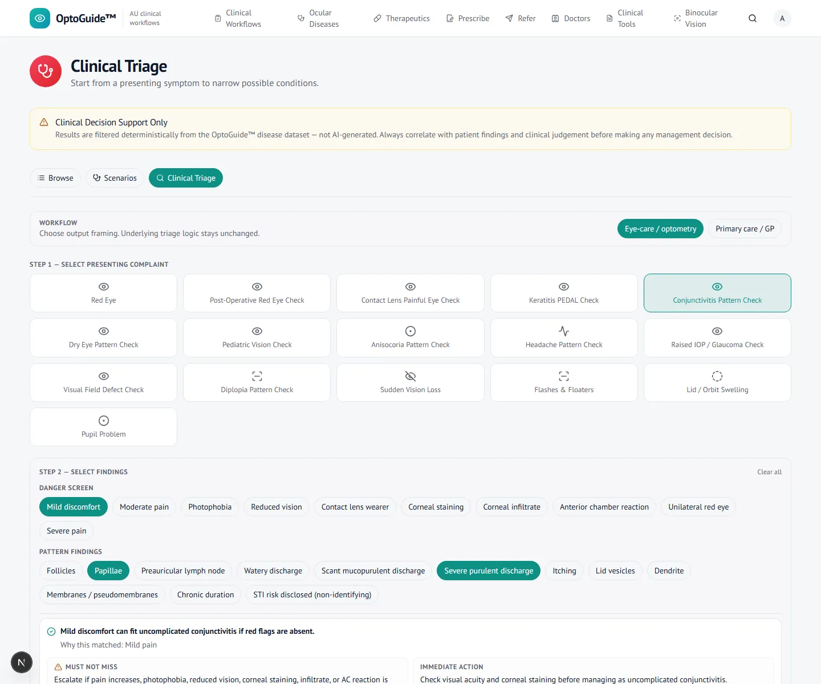This screenshot has height=684, width=821.
Task: Click the eye icon on Contact Lens Painful Eye Check
Action: tap(410, 287)
